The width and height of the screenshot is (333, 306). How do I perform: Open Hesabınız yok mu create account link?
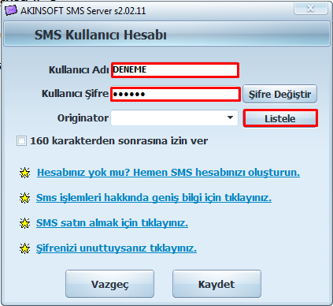point(168,173)
